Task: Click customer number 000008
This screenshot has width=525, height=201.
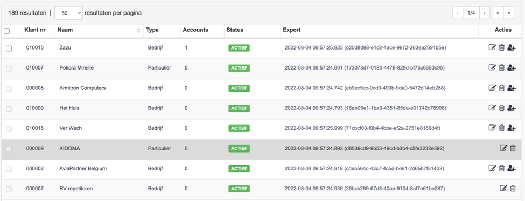Action: (35, 88)
